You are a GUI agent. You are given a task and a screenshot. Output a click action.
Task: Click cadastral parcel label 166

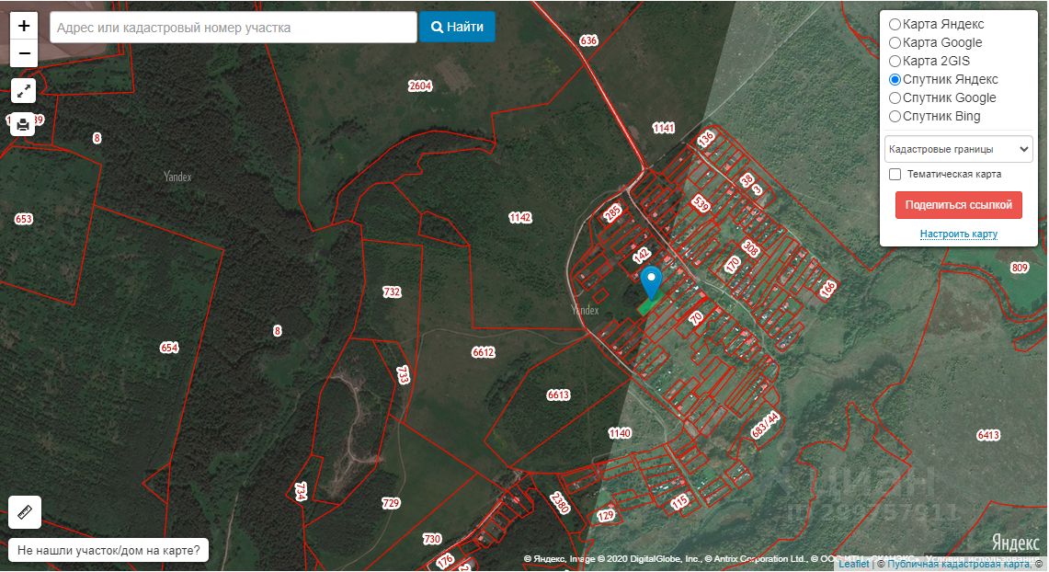[x=828, y=289]
